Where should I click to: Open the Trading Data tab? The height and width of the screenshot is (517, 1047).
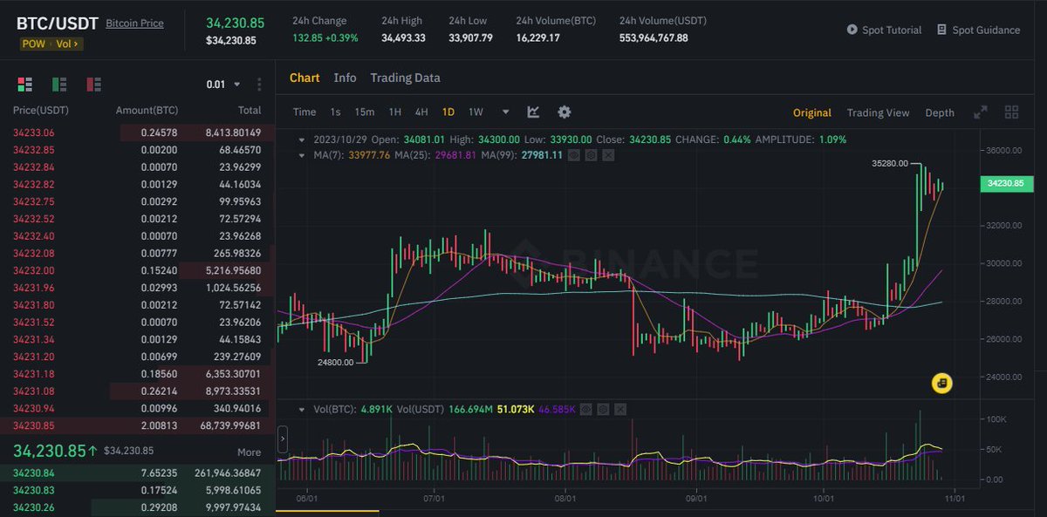point(405,78)
